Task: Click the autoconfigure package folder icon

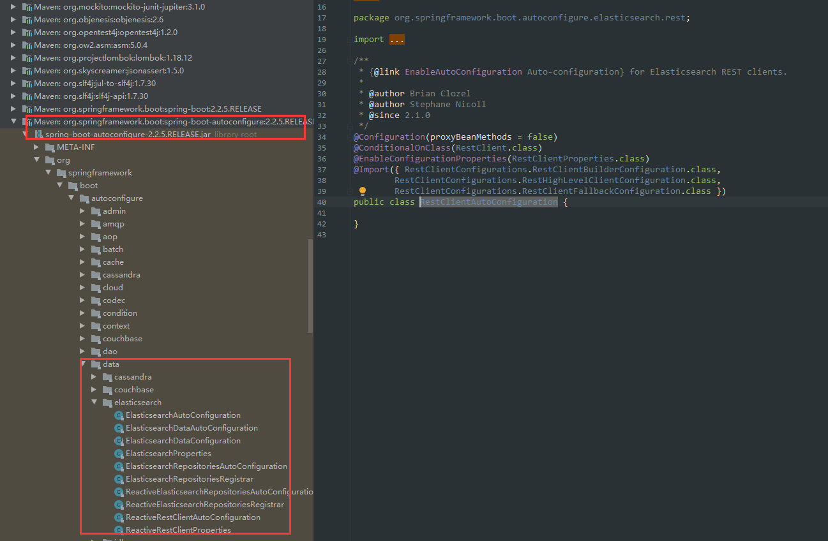Action: (x=84, y=198)
